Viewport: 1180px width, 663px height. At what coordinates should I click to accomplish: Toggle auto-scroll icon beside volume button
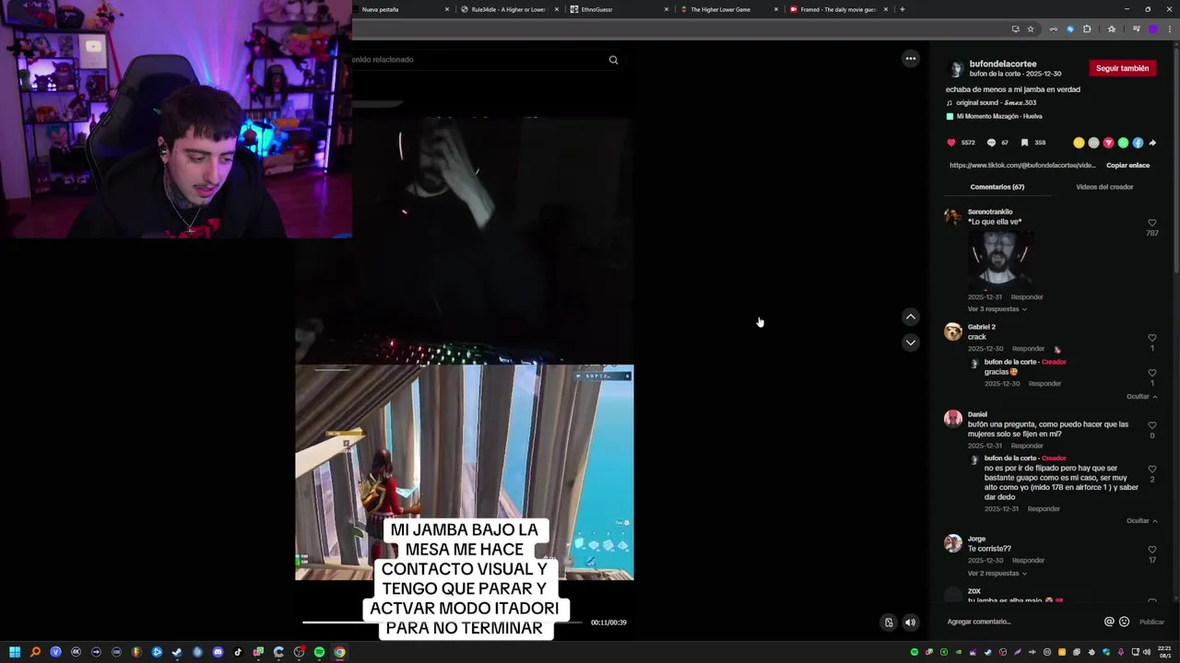(889, 622)
